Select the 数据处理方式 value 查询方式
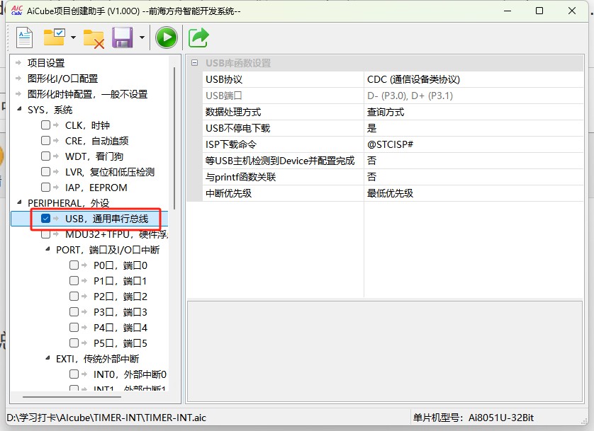This screenshot has height=431, width=594. coord(473,112)
